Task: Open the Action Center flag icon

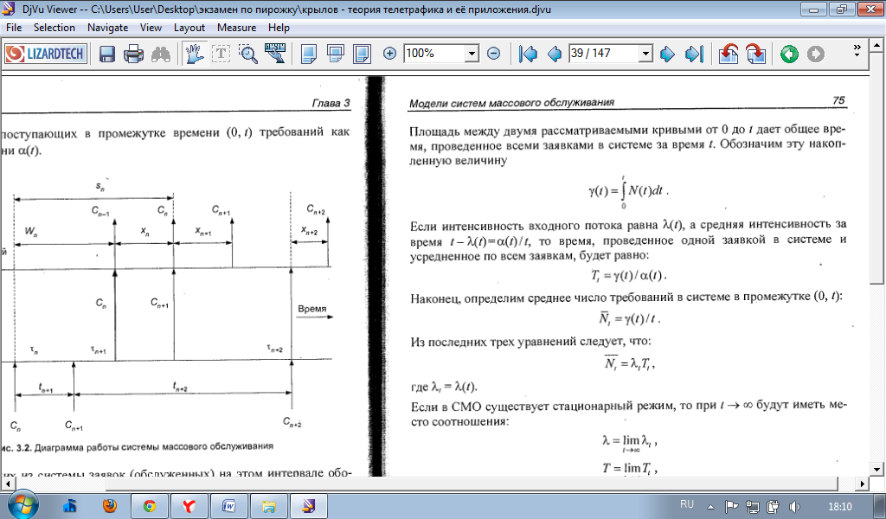Action: [732, 507]
